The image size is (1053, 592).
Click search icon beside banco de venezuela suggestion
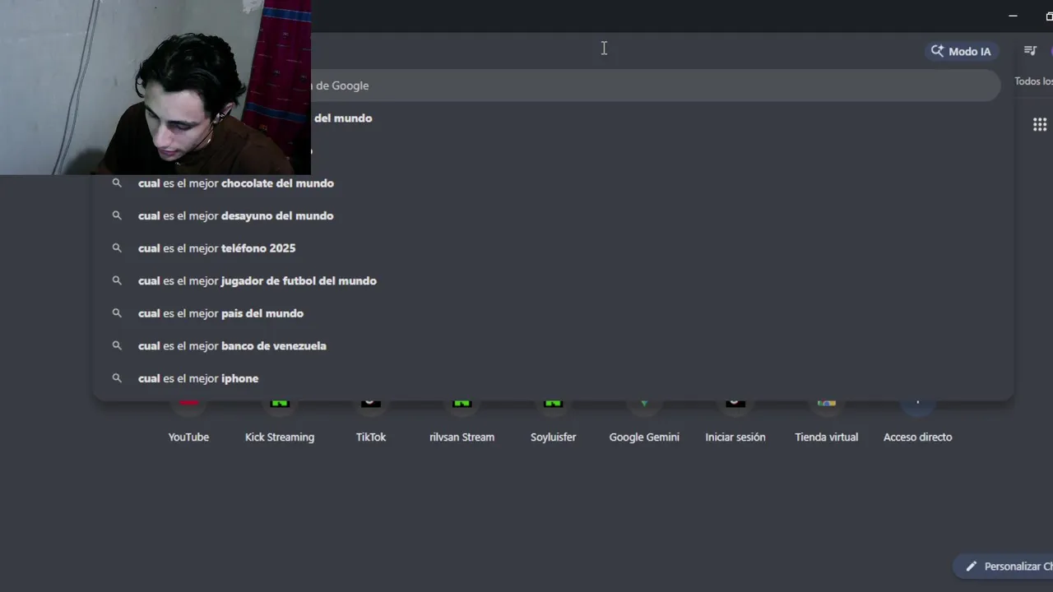(x=117, y=345)
